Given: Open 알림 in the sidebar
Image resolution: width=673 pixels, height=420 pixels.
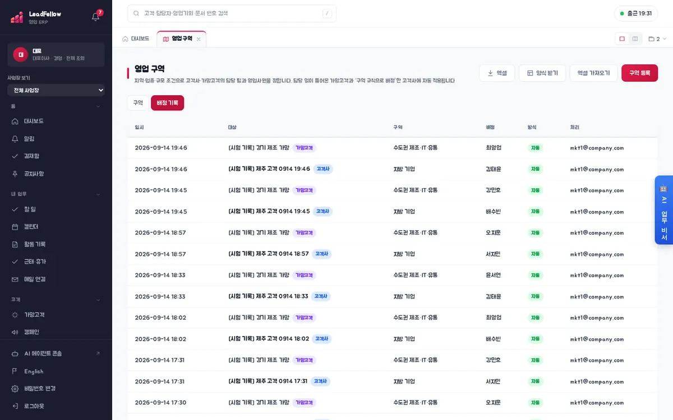Looking at the screenshot, I should (56, 138).
